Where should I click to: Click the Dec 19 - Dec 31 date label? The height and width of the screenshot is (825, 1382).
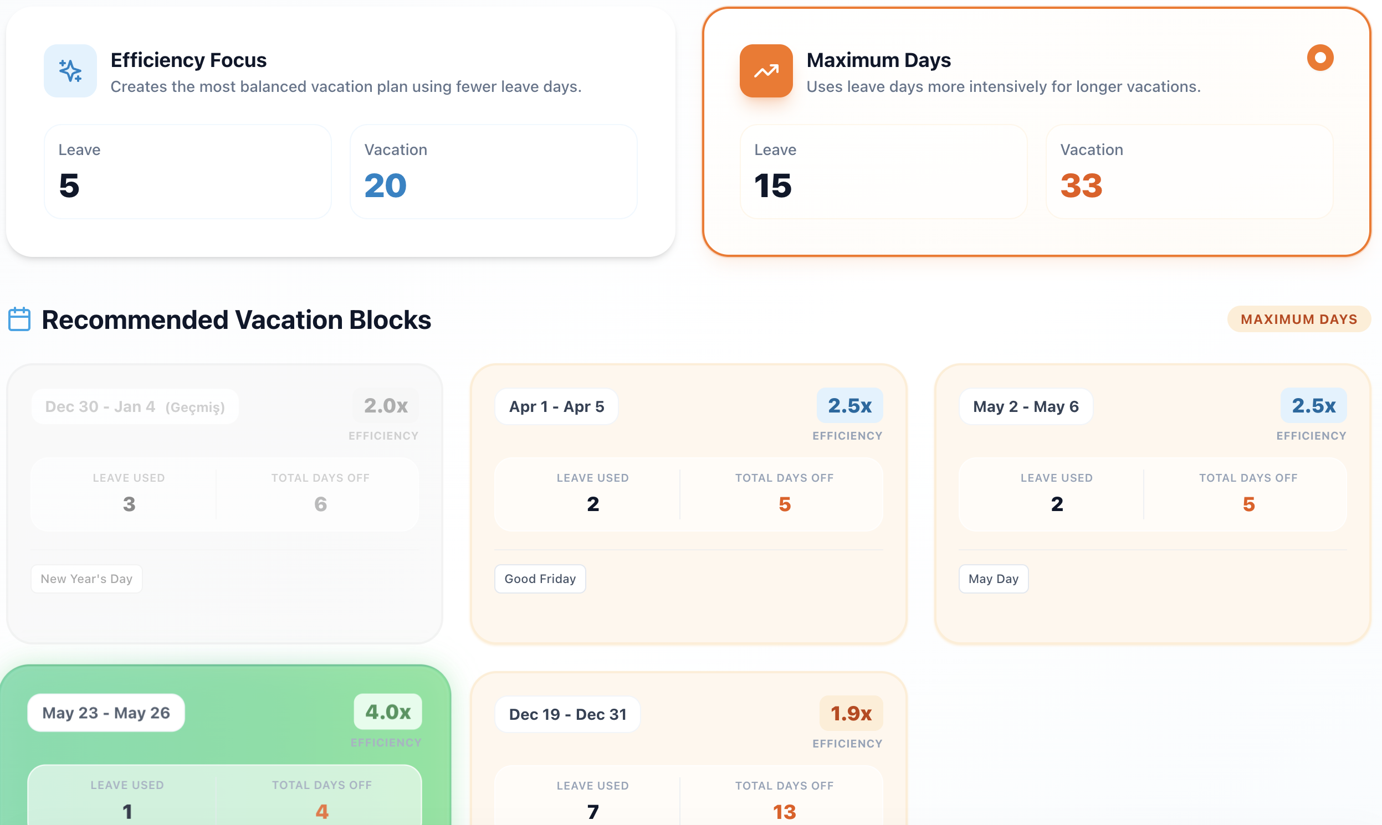(x=567, y=714)
